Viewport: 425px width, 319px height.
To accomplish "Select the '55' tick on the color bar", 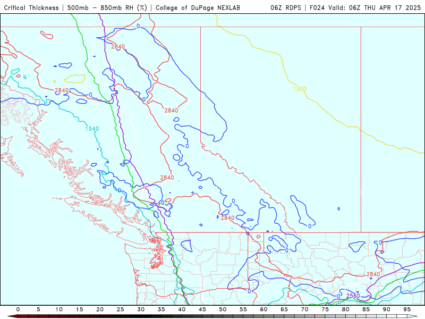I will click(x=243, y=309).
